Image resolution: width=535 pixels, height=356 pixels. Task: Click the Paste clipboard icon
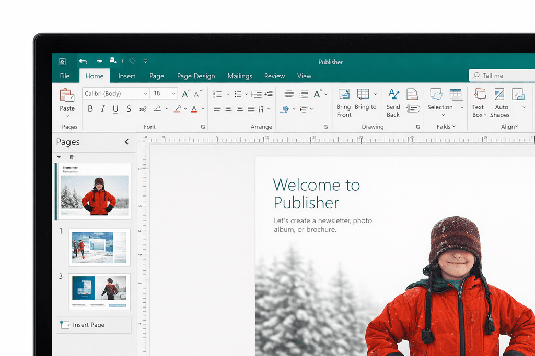(x=67, y=95)
